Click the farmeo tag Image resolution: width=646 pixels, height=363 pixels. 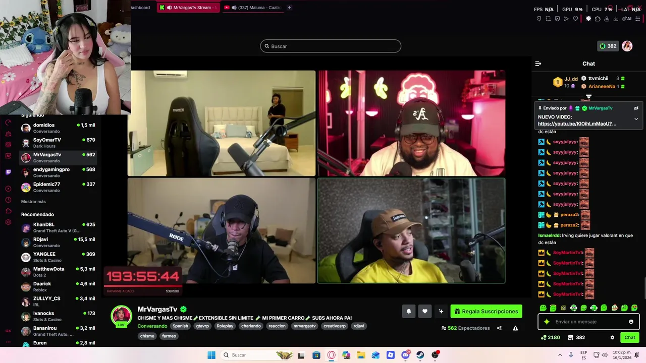(x=169, y=336)
